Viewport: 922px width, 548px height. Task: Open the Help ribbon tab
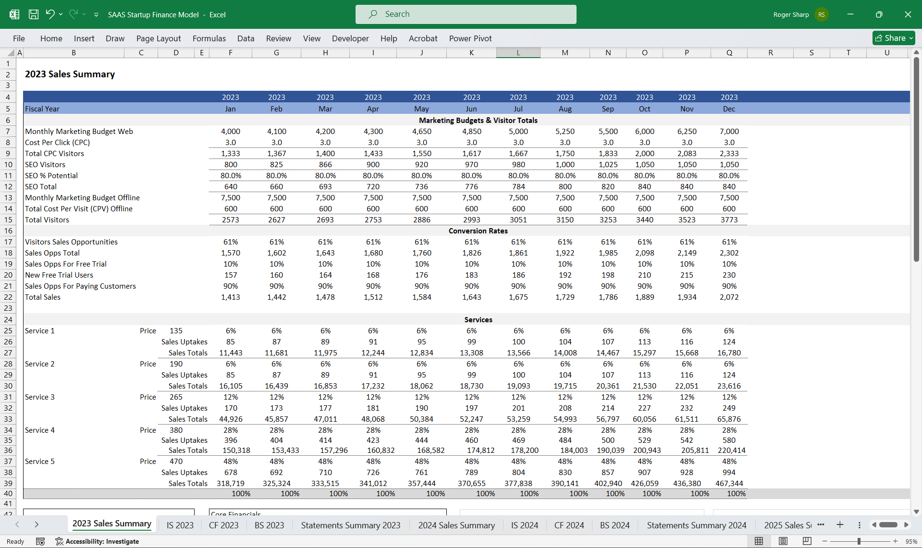[x=389, y=38]
